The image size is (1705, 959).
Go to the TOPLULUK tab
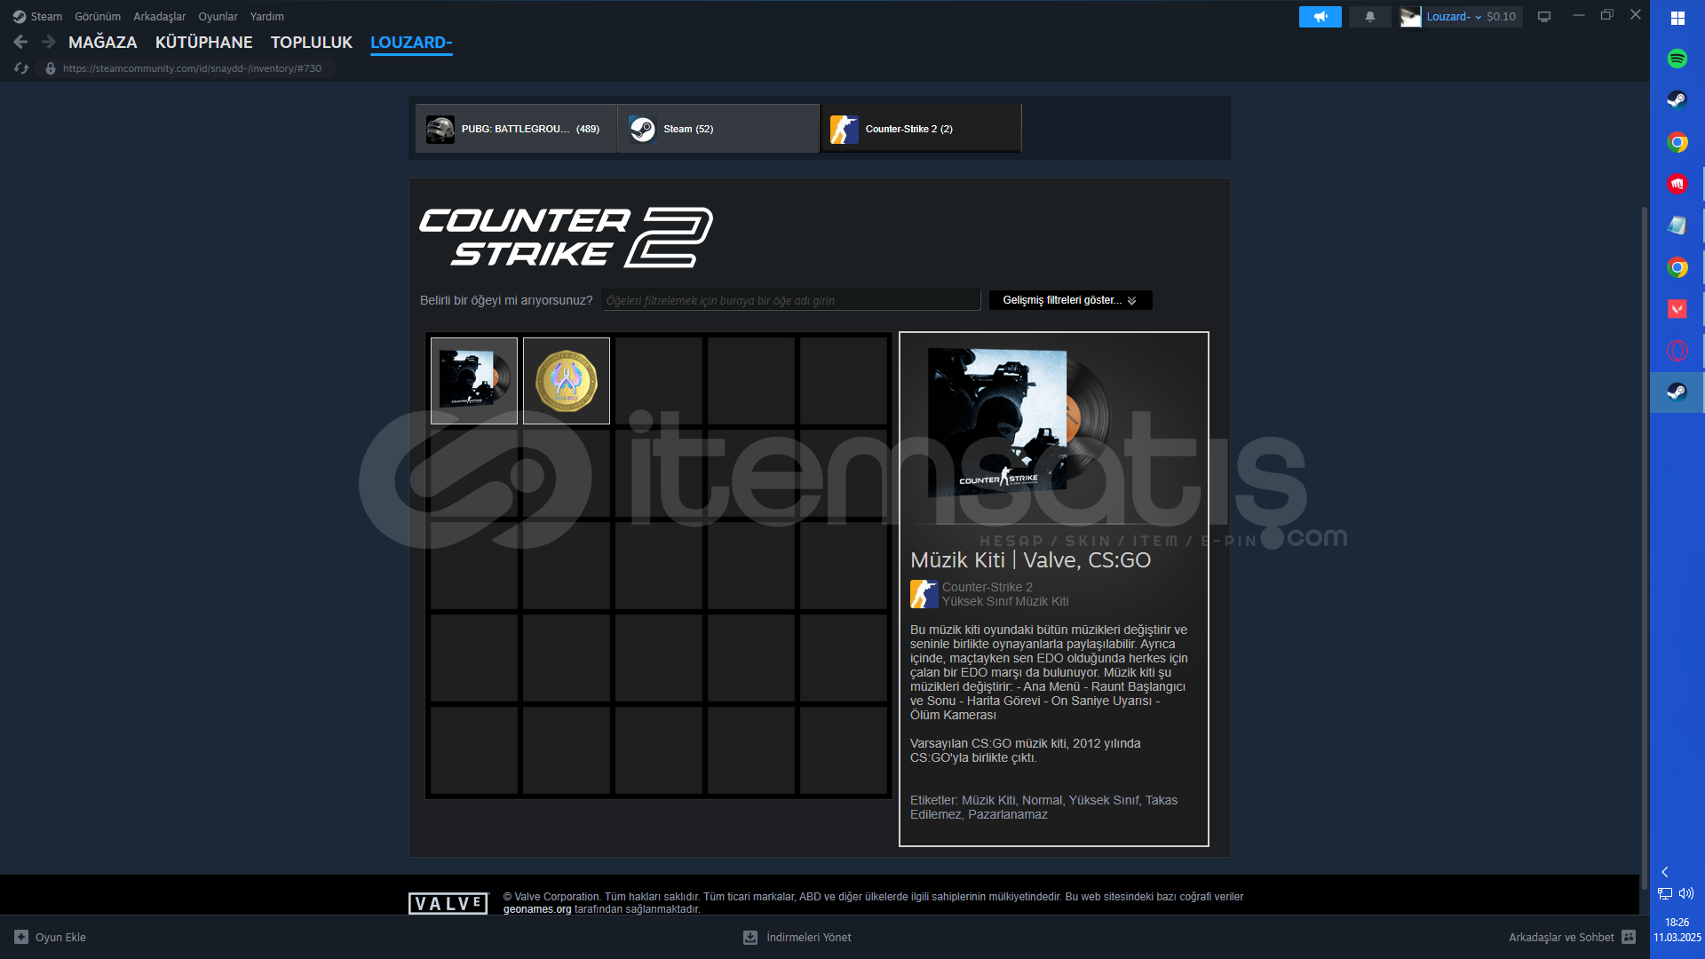coord(312,42)
